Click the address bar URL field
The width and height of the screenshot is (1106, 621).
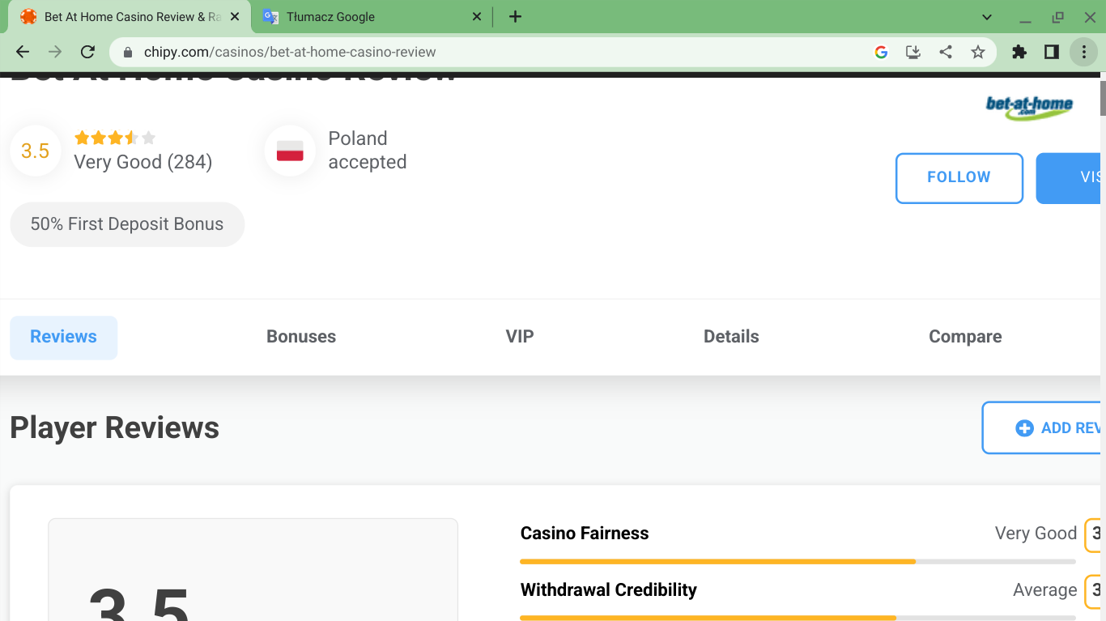(486, 52)
